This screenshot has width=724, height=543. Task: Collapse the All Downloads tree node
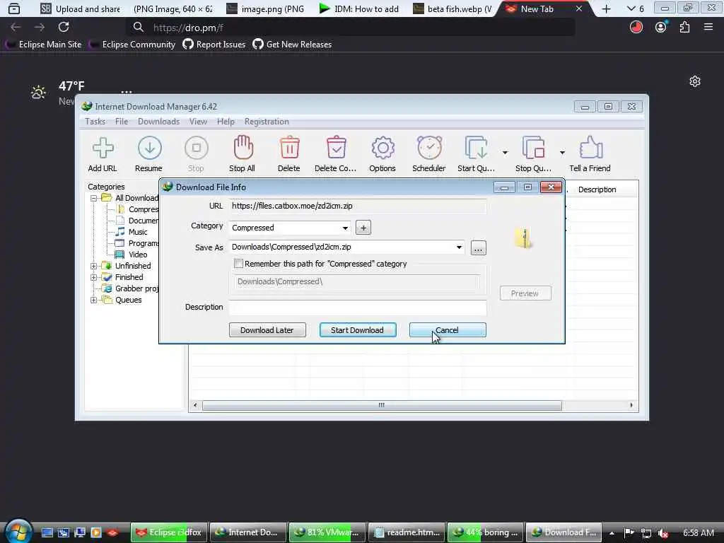point(94,198)
